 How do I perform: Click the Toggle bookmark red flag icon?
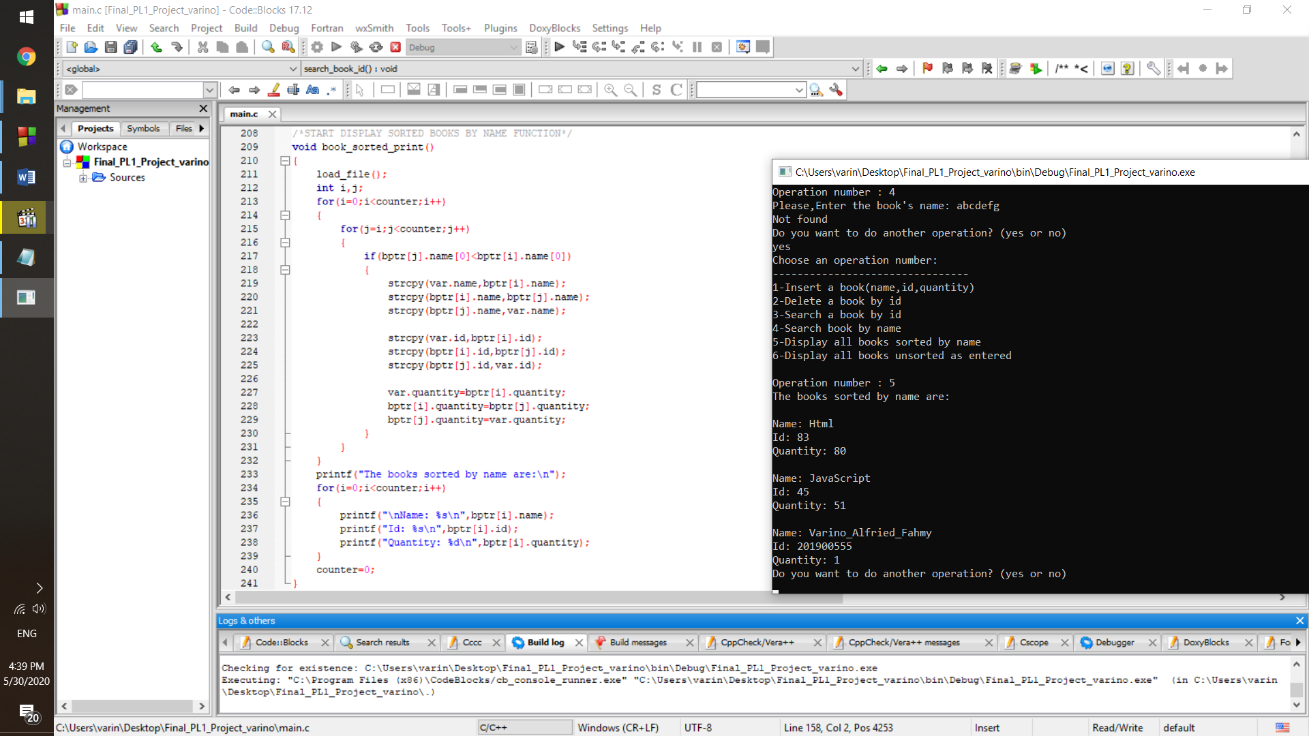click(927, 68)
